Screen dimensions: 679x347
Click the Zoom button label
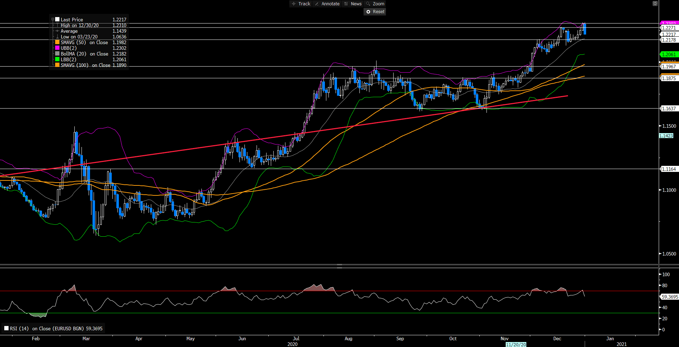[x=379, y=4]
